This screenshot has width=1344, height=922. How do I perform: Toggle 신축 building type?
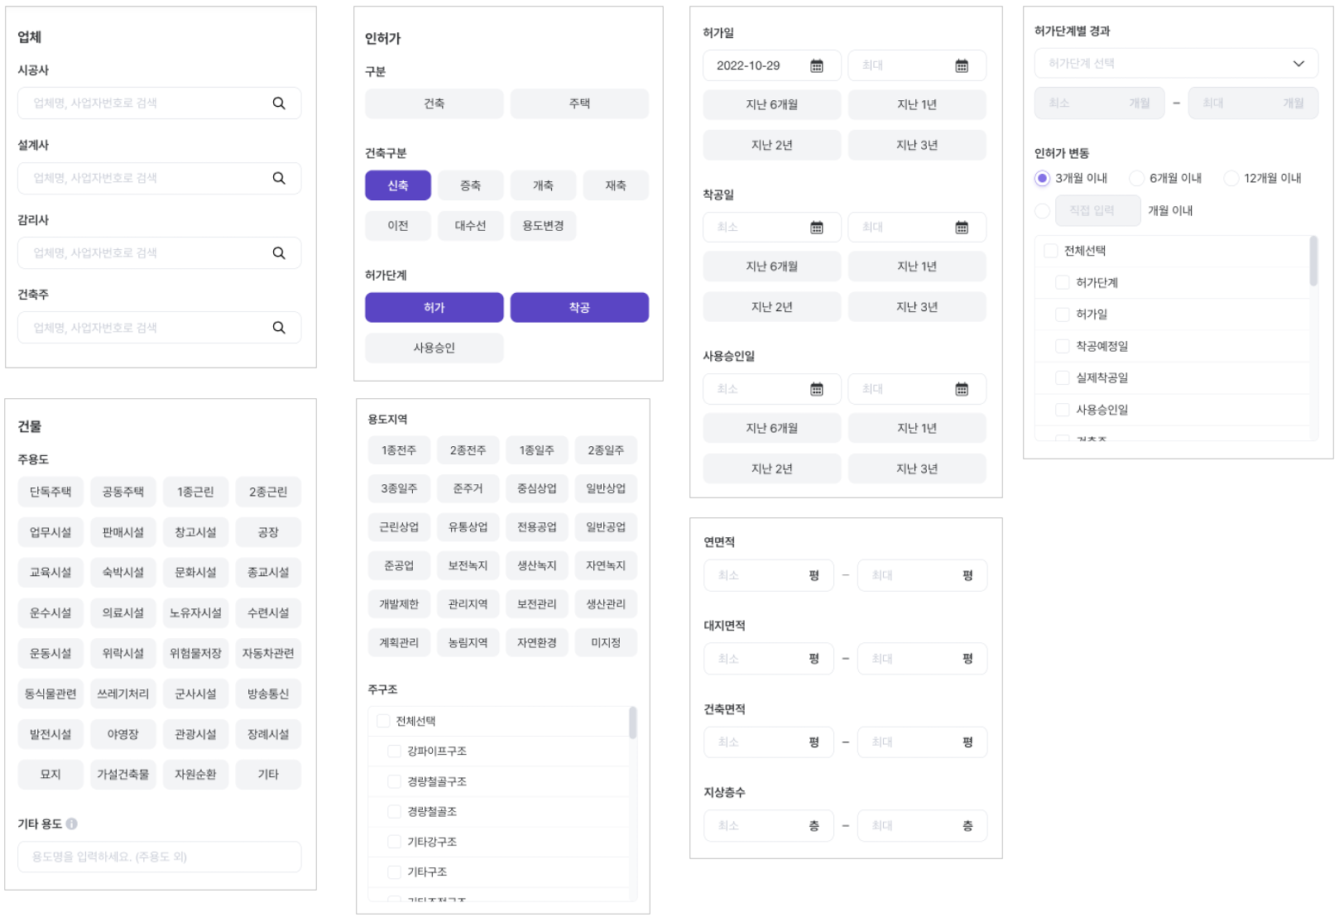[x=398, y=185]
